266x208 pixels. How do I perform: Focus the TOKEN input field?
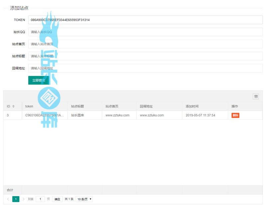[145, 20]
